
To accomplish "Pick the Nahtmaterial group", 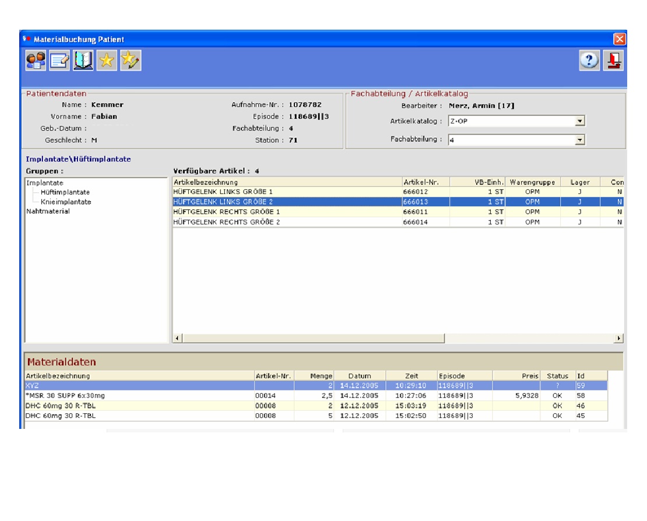I will (48, 211).
